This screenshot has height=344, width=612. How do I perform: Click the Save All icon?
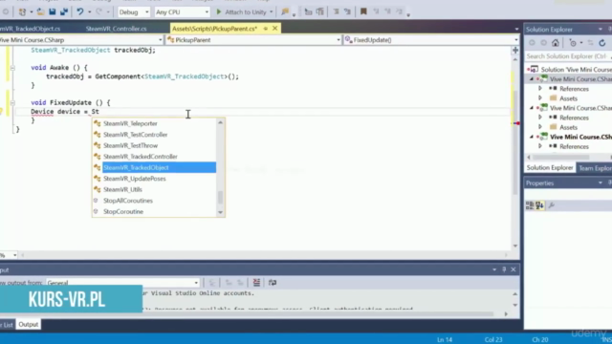[x=64, y=11]
